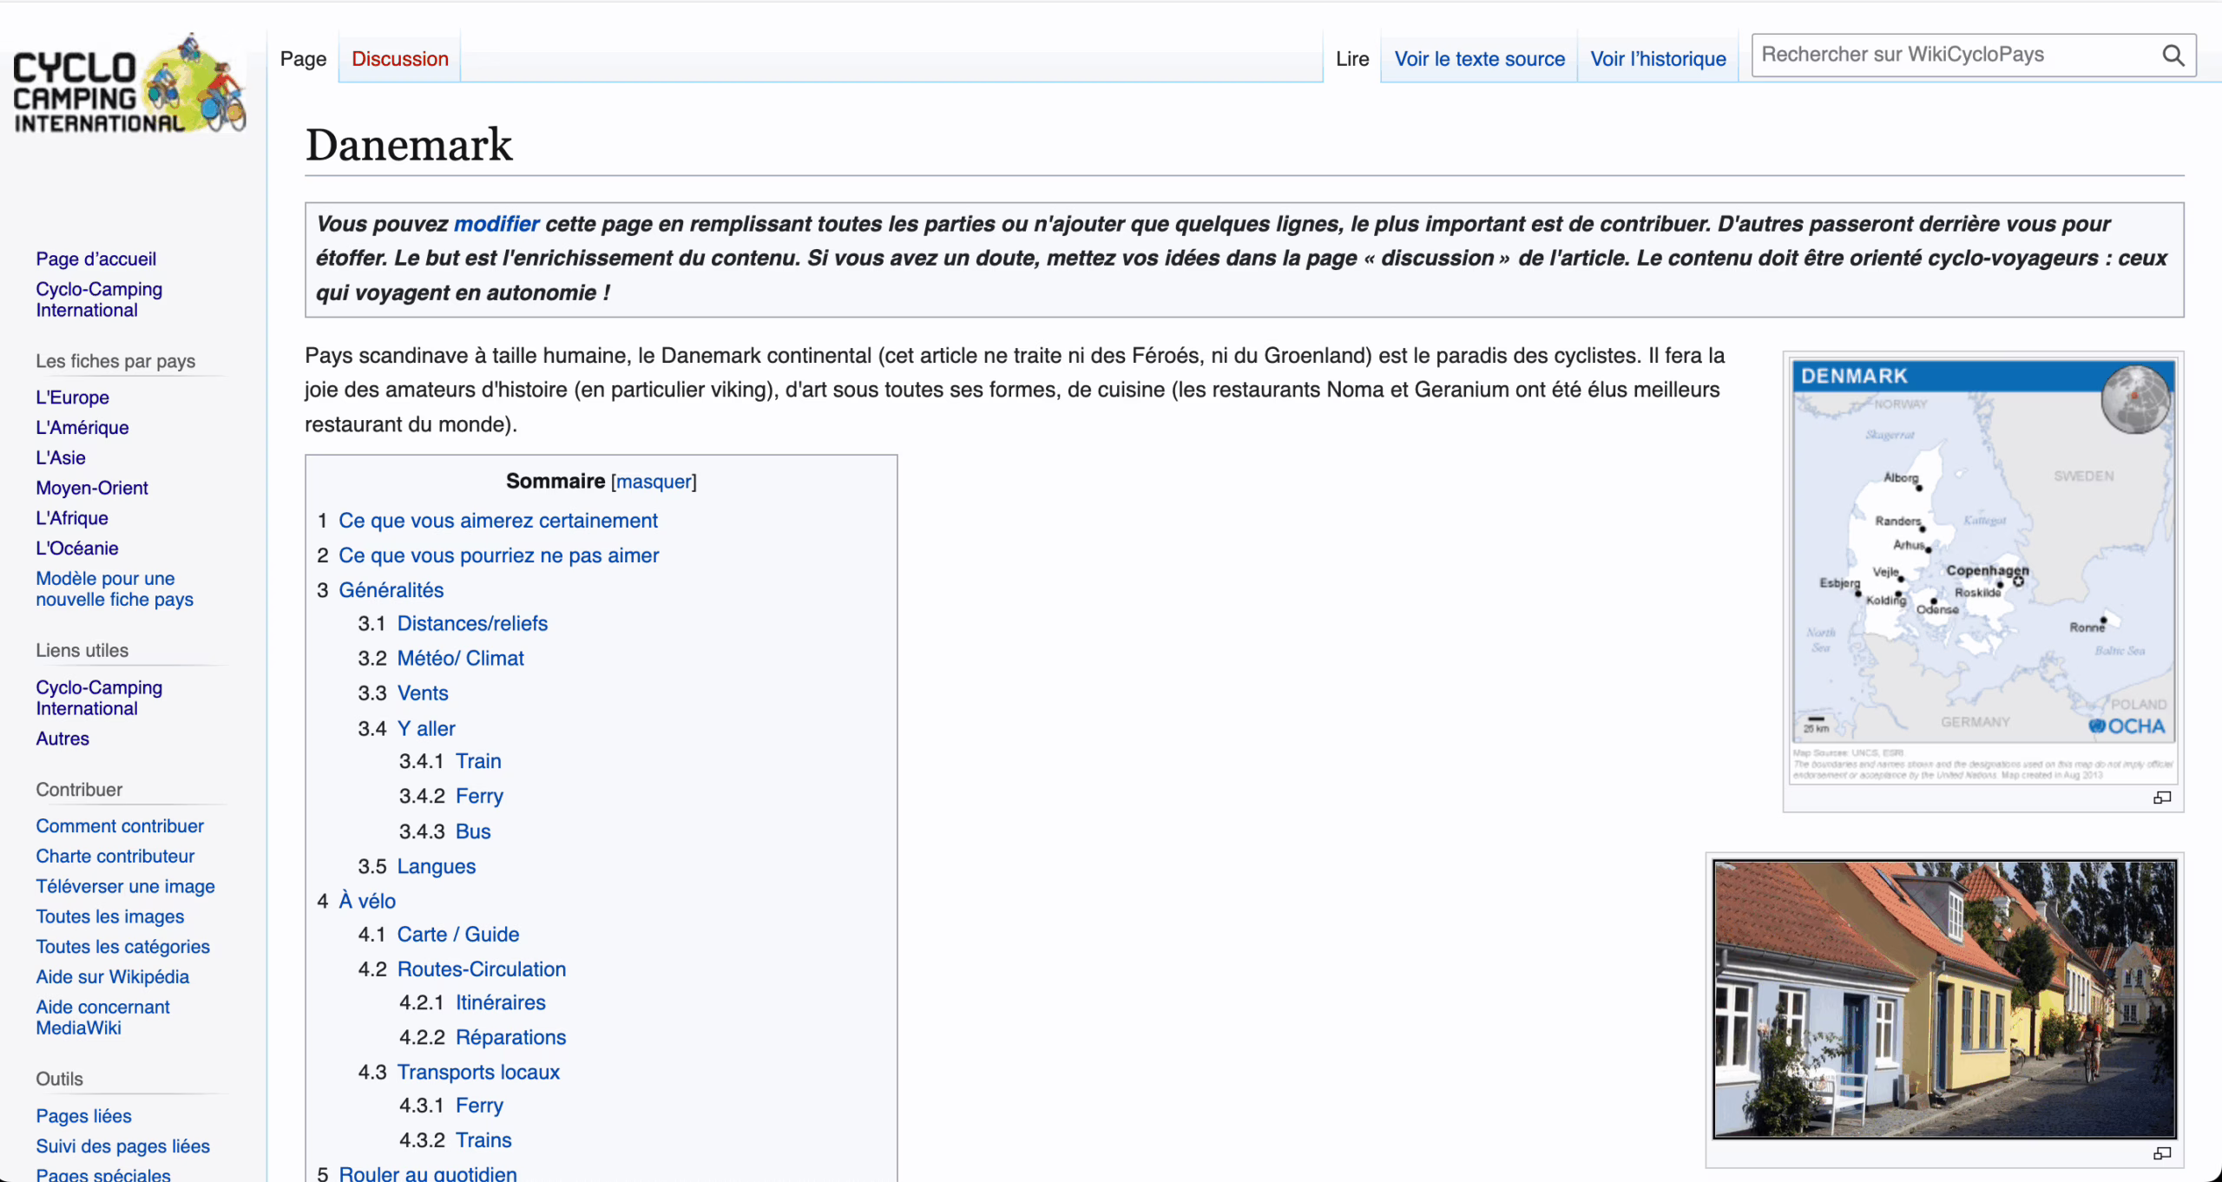The width and height of the screenshot is (2222, 1182).
Task: Open Pages liées tool
Action: click(x=83, y=1116)
